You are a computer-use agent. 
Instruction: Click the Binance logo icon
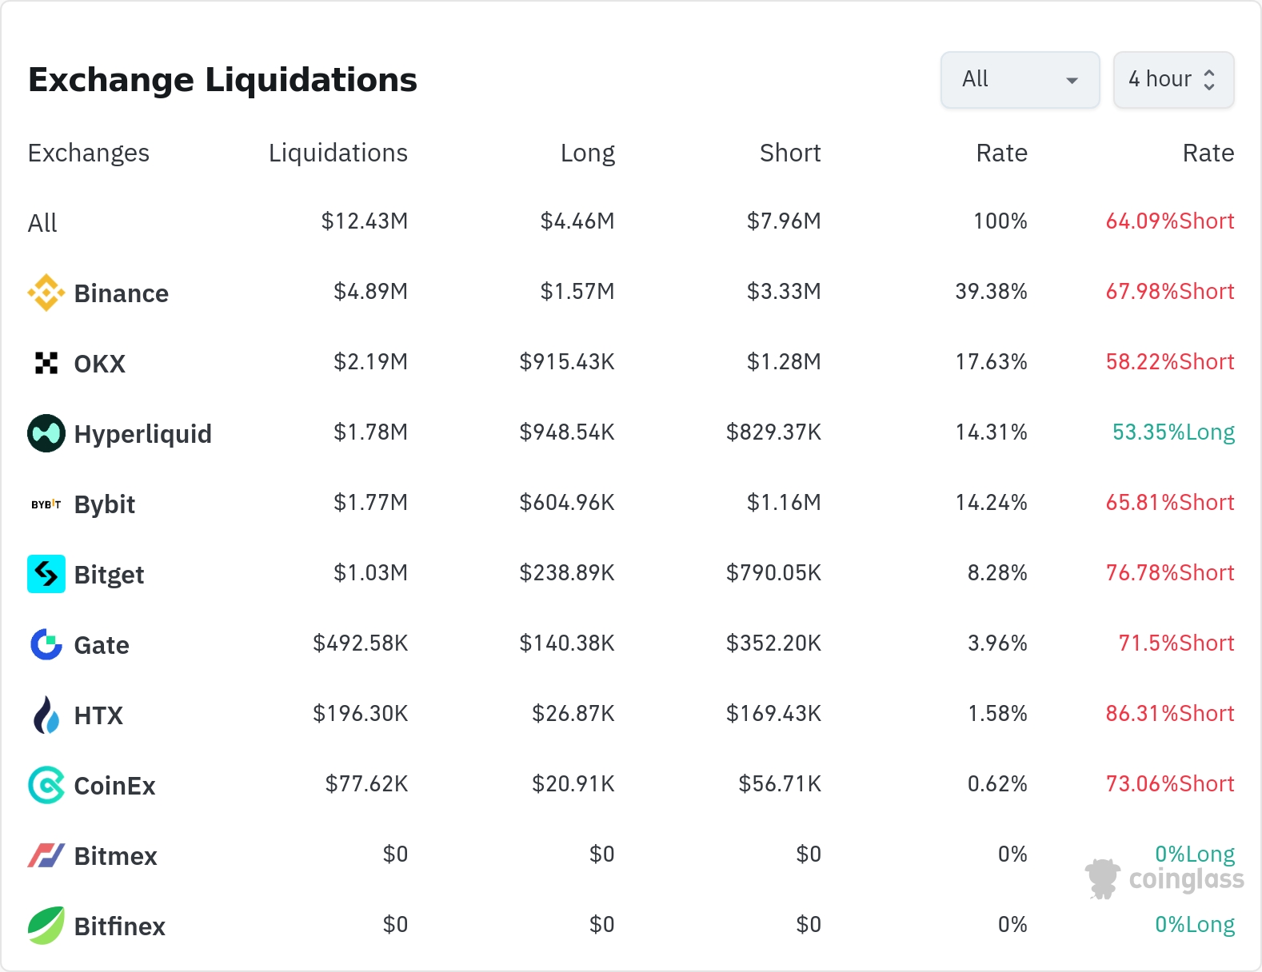tap(46, 293)
